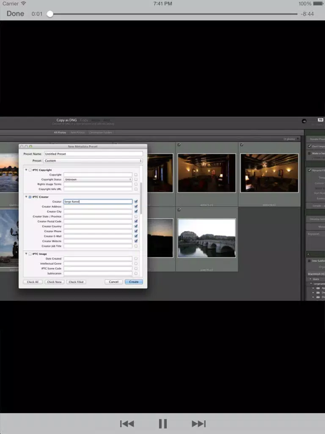Uncheck the Creator field checkbox
The width and height of the screenshot is (325, 434).
[x=136, y=201]
